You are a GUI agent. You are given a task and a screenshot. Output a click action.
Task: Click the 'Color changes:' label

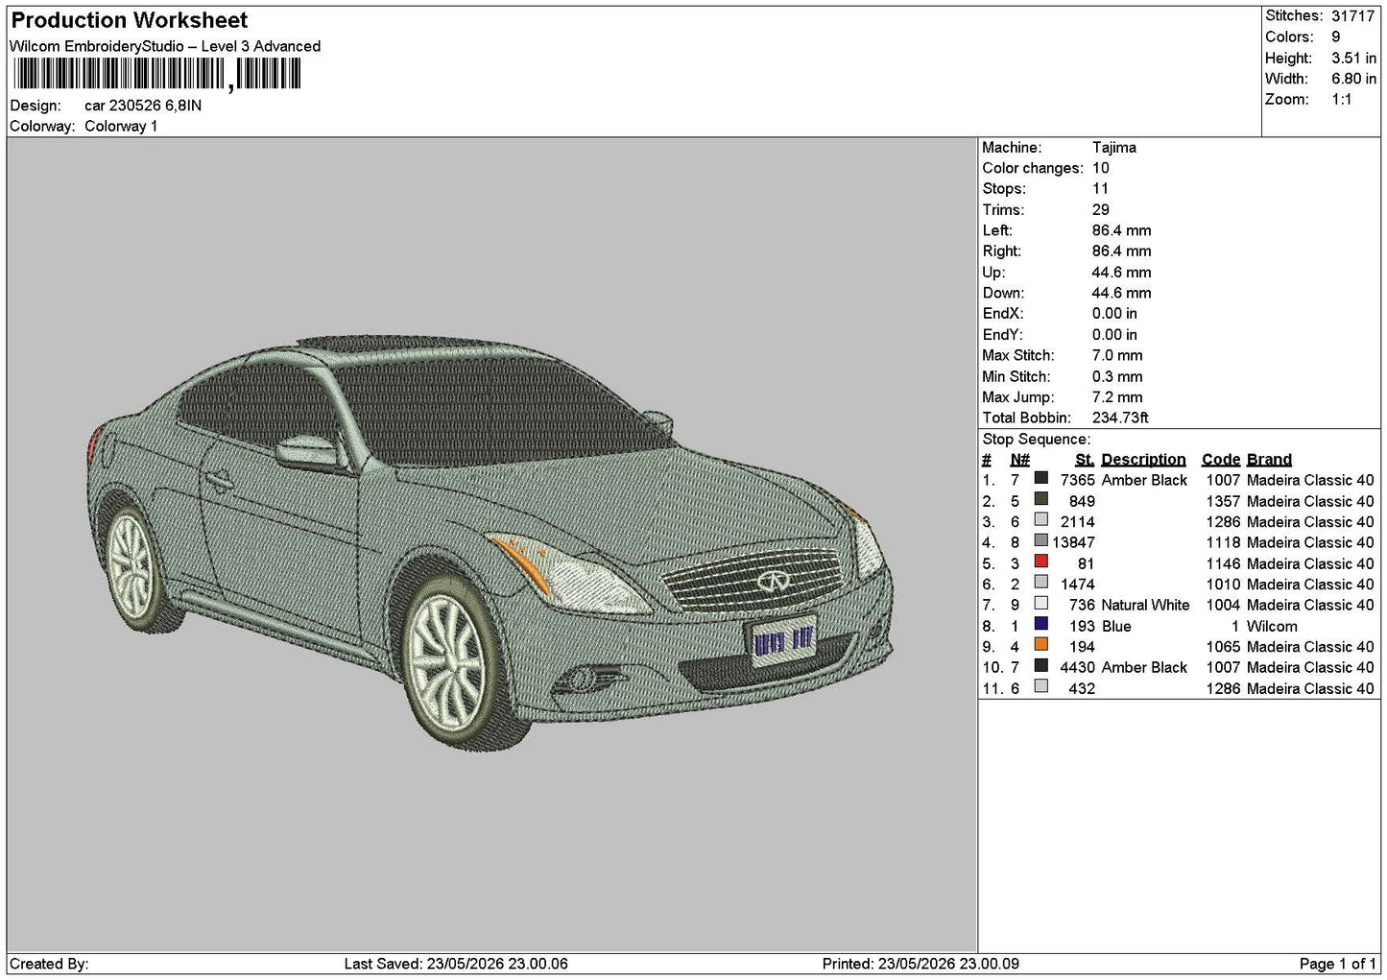1033,168
